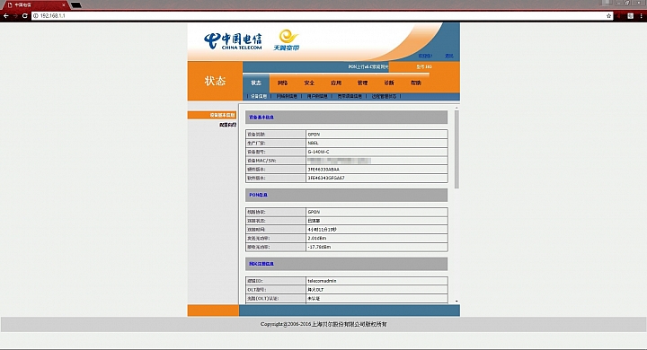Viewport: 647px width, 350px height.
Task: Click the device model value G-140W-C
Action: [318, 152]
